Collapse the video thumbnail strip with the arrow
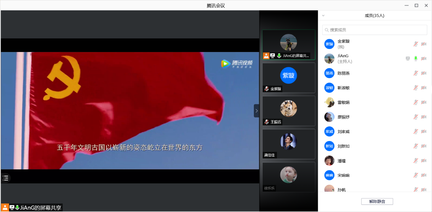 [257, 111]
